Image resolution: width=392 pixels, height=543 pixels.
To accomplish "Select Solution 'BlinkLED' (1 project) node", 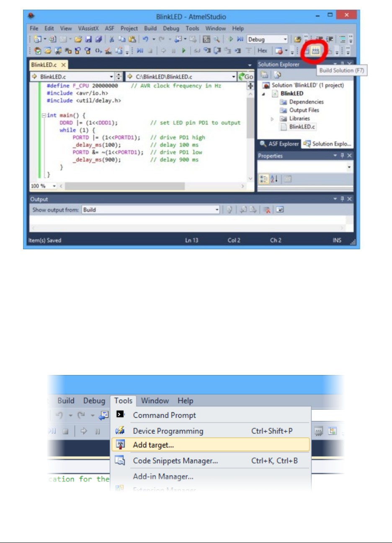I will pos(307,85).
